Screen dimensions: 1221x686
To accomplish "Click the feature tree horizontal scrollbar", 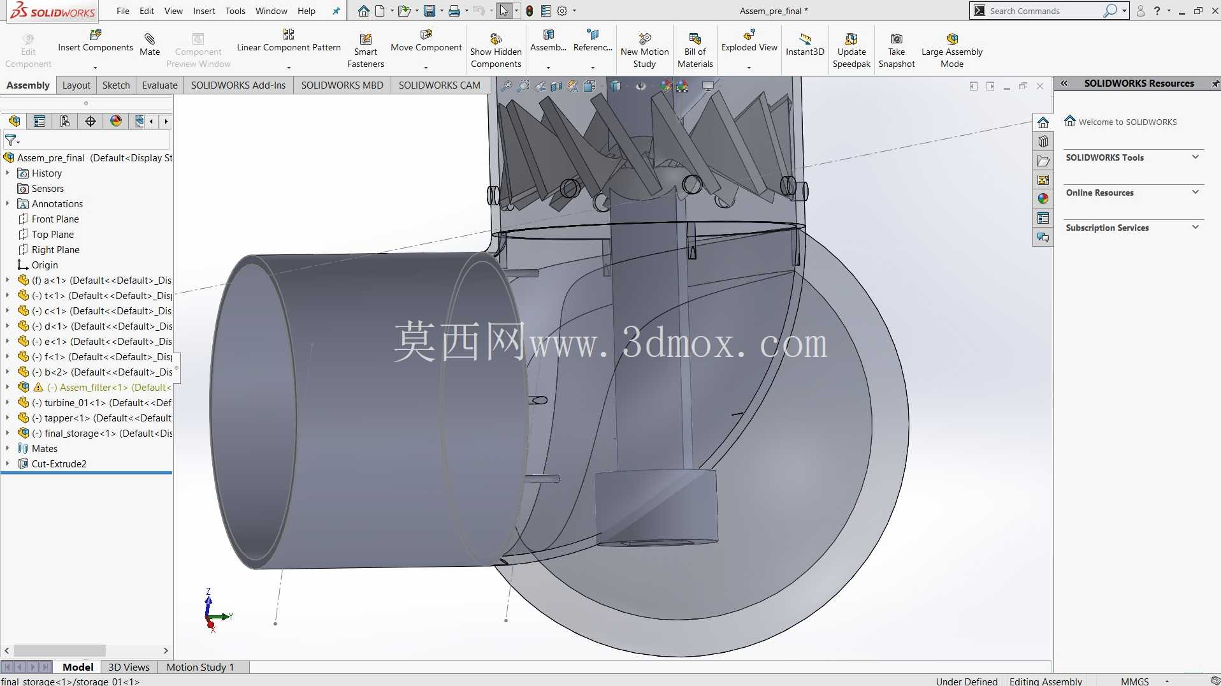I will click(60, 651).
